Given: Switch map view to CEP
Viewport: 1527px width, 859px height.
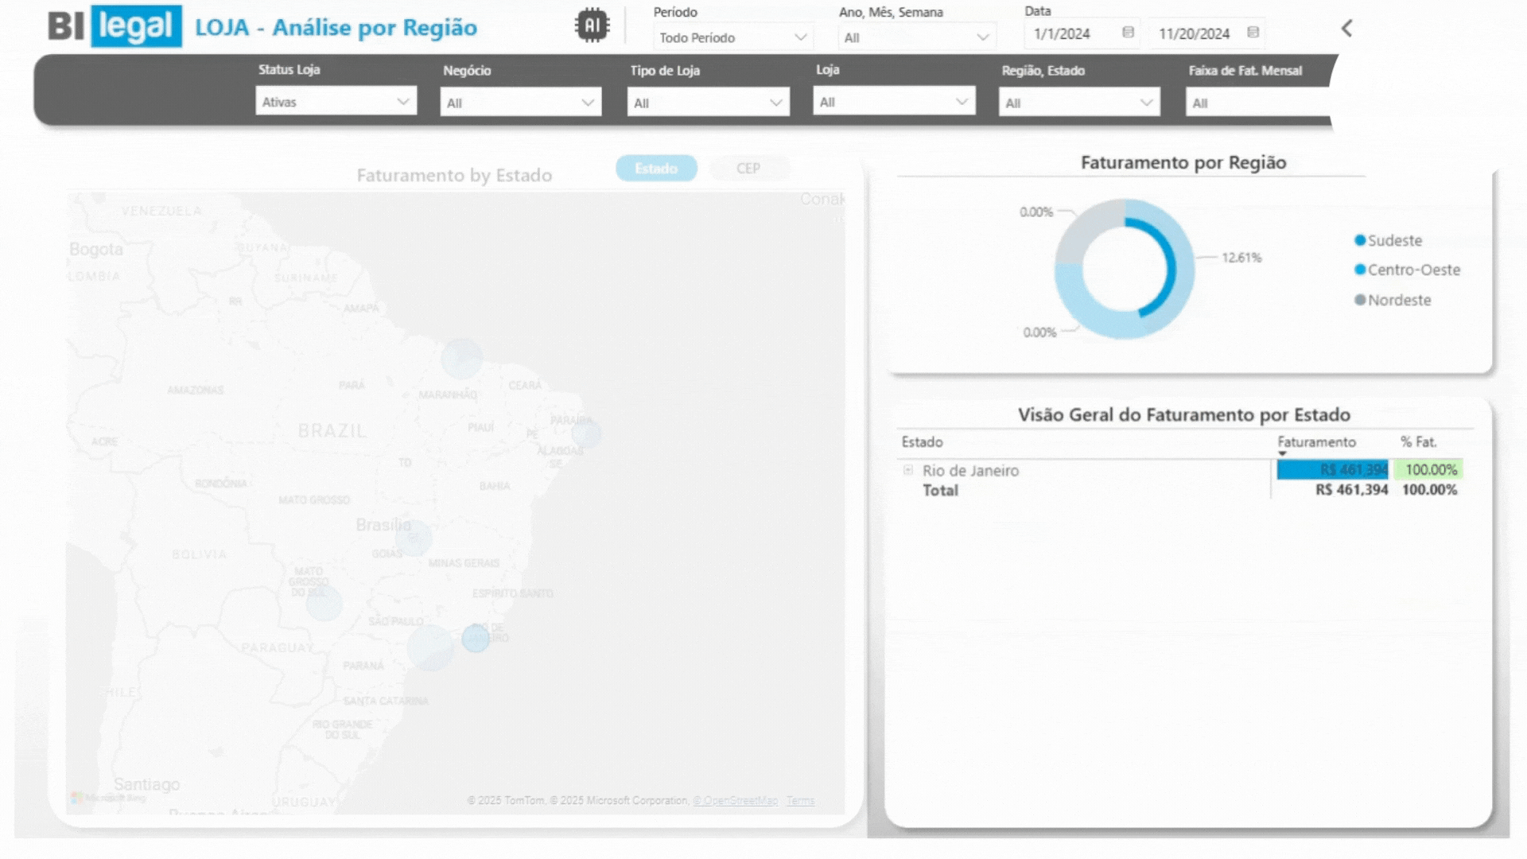Looking at the screenshot, I should [748, 169].
